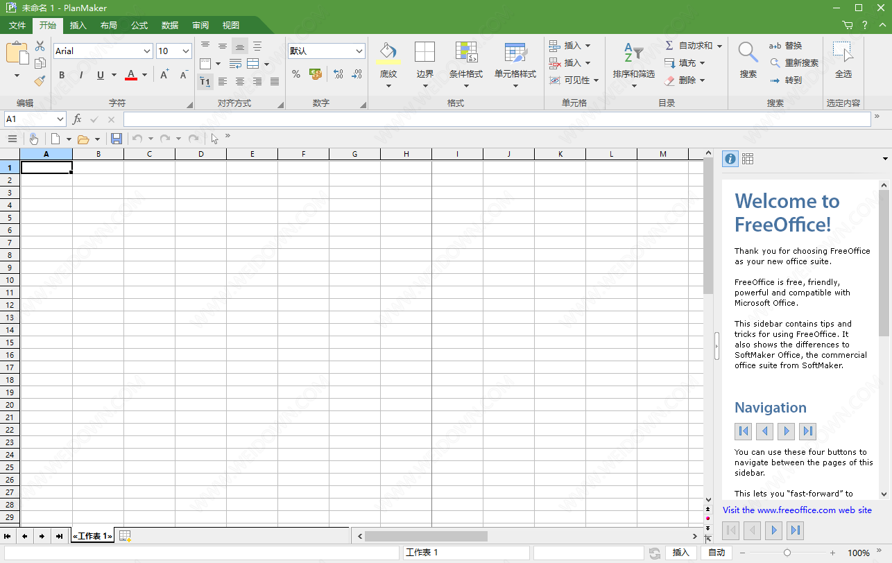This screenshot has width=892, height=563.
Task: Click the 填充 fill button
Action: [x=685, y=63]
